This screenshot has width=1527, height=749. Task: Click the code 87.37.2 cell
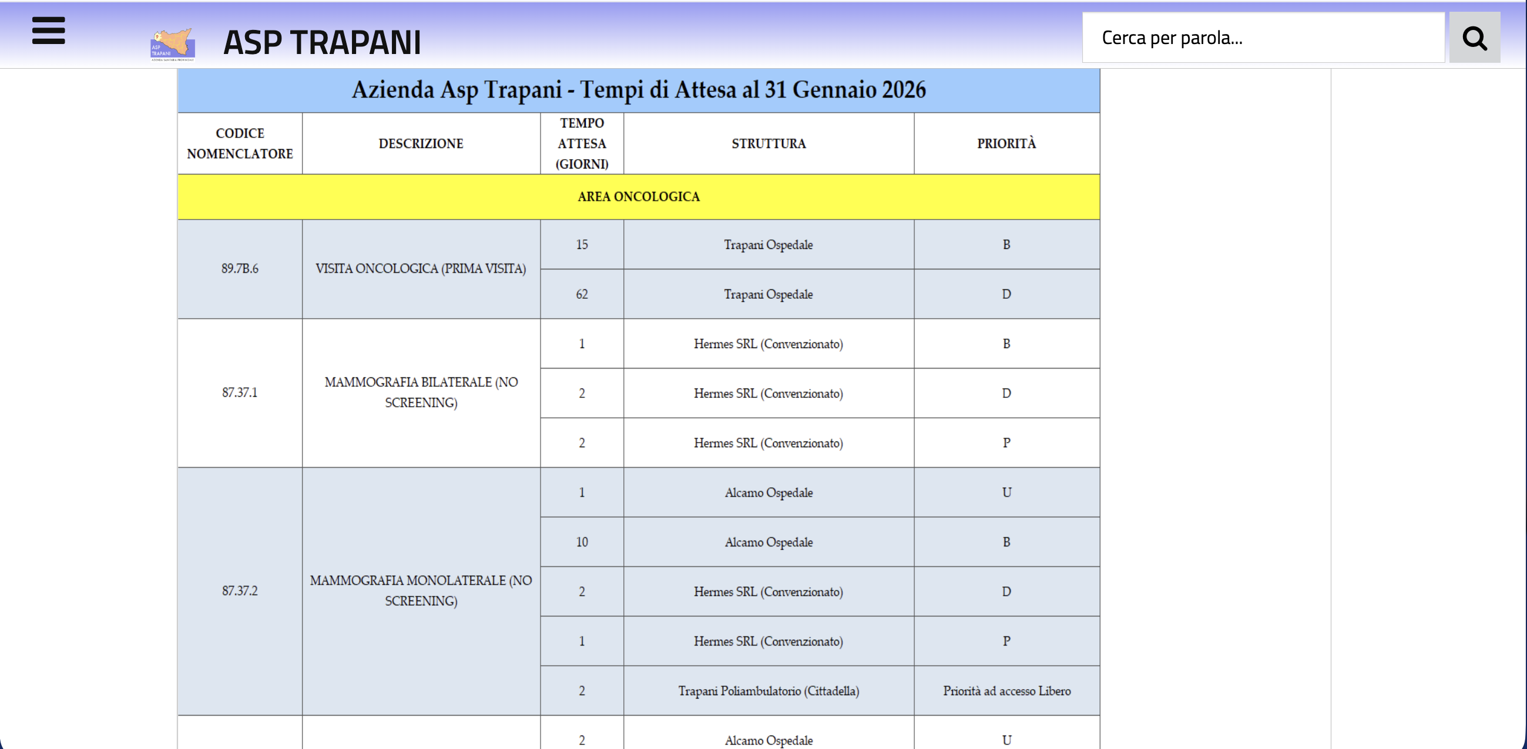pos(240,591)
